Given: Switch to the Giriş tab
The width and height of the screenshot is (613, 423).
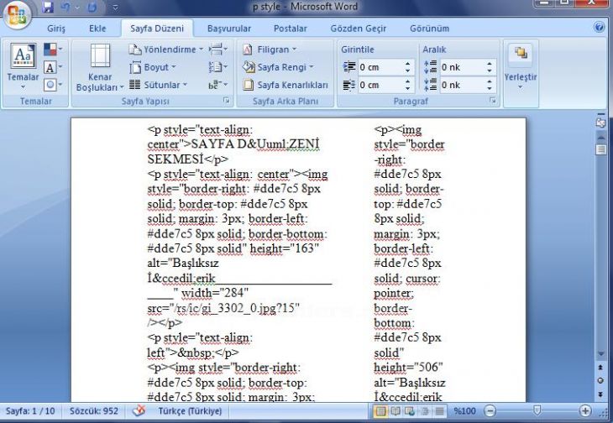Looking at the screenshot, I should point(56,29).
